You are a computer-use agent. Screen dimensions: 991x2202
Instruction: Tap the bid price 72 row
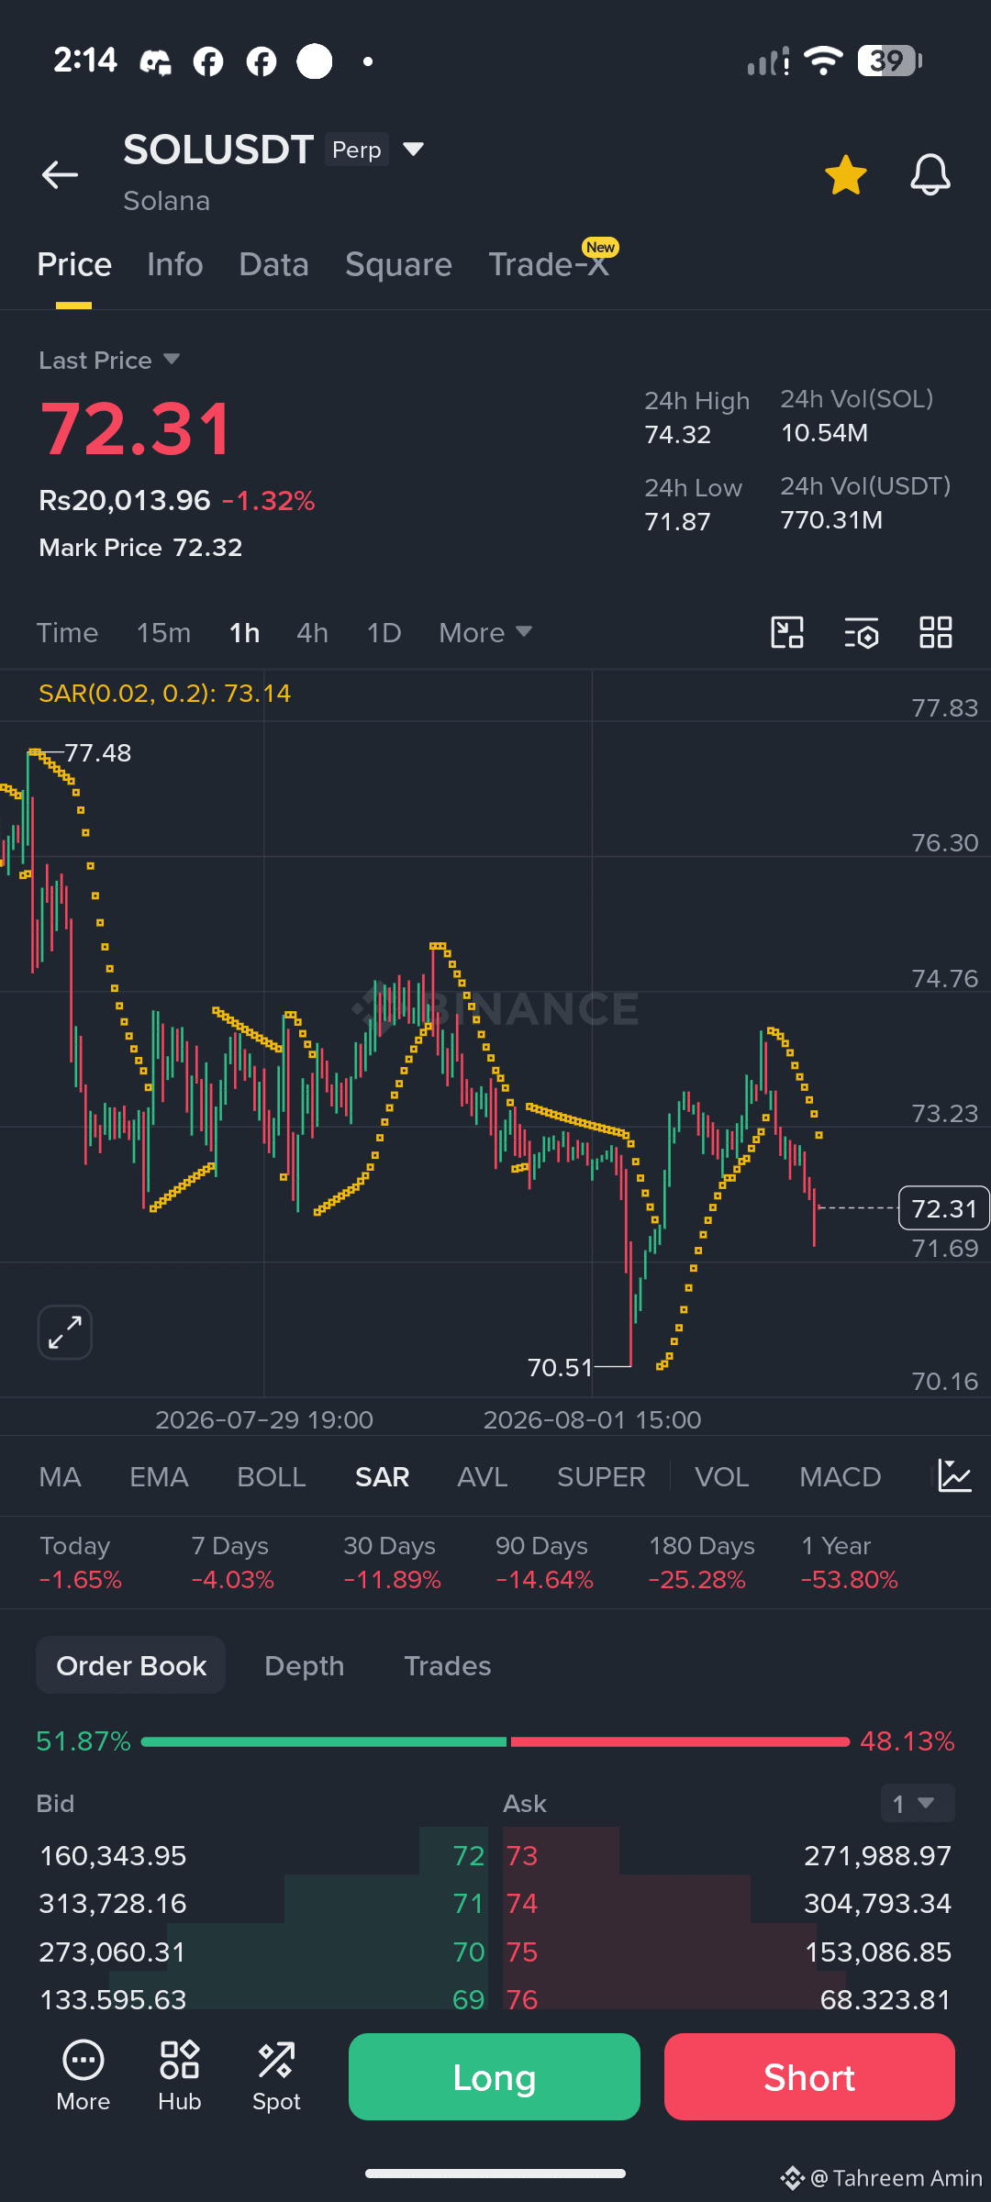coord(262,1855)
